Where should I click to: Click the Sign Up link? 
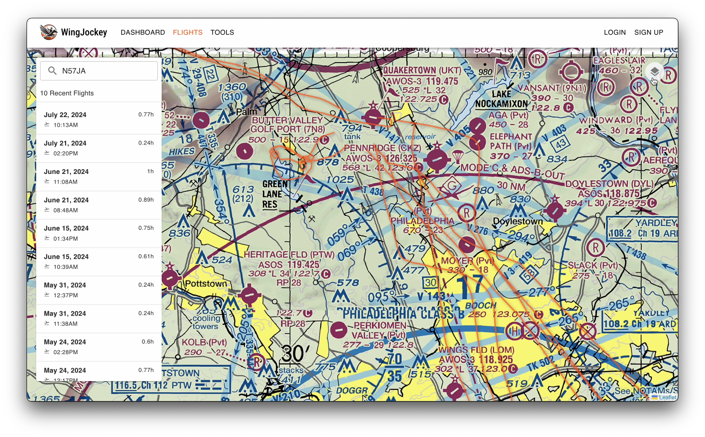[649, 32]
